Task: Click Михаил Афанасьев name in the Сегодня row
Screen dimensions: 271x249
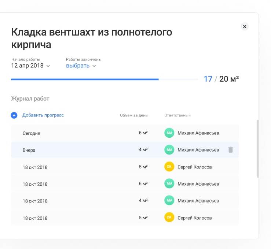Action: tap(198, 133)
